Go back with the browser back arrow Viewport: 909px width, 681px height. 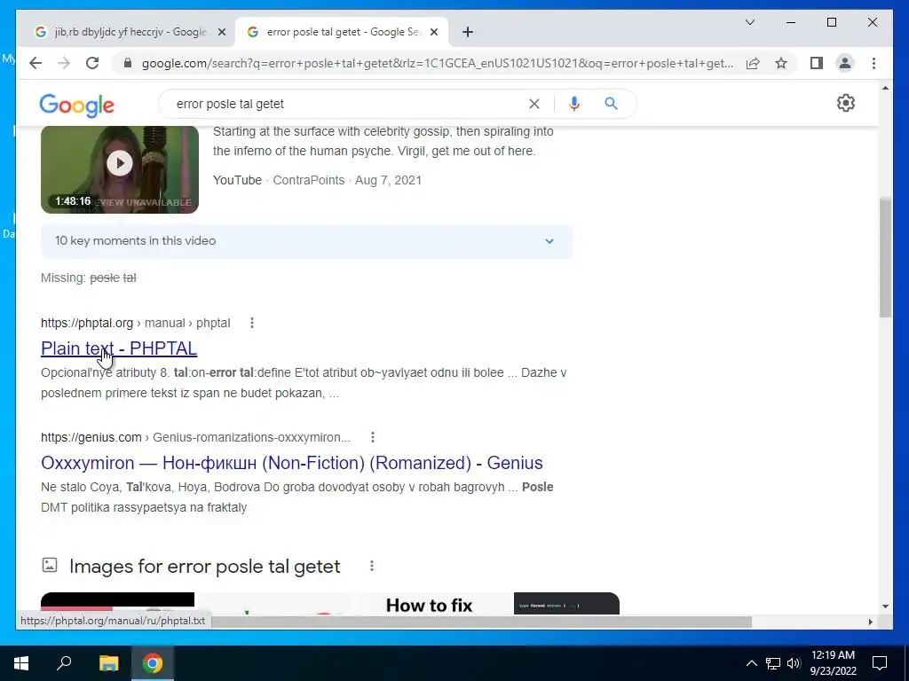tap(36, 63)
